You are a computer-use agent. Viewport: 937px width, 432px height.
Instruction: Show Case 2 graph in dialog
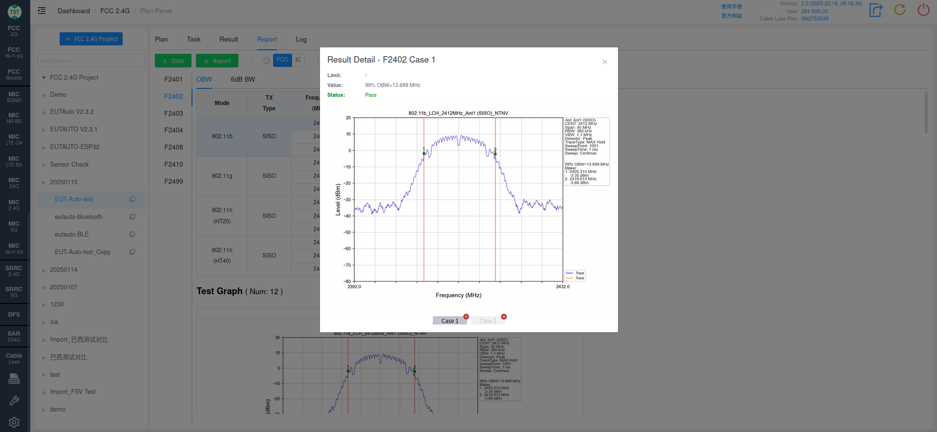point(488,321)
